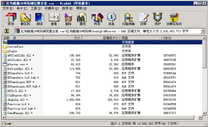Open the 向导 (Wizard) tool
The image size is (208, 127).
[x=97, y=19]
